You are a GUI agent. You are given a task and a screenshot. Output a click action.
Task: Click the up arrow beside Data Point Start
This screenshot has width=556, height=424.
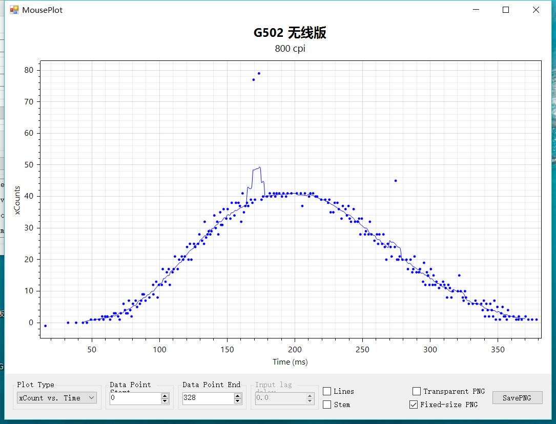point(164,395)
